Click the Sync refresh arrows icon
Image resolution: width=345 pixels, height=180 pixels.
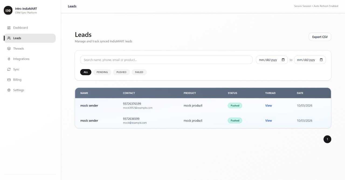click(x=9, y=69)
